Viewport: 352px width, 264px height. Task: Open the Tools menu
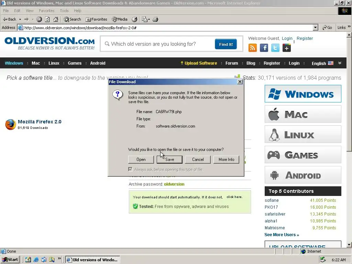point(64,11)
